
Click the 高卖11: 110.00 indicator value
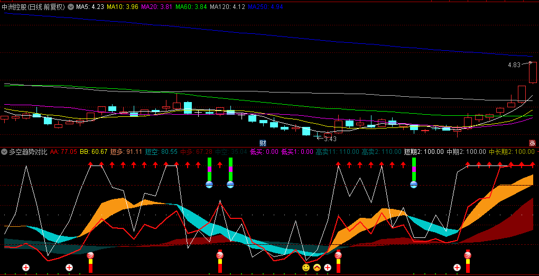pos(338,152)
